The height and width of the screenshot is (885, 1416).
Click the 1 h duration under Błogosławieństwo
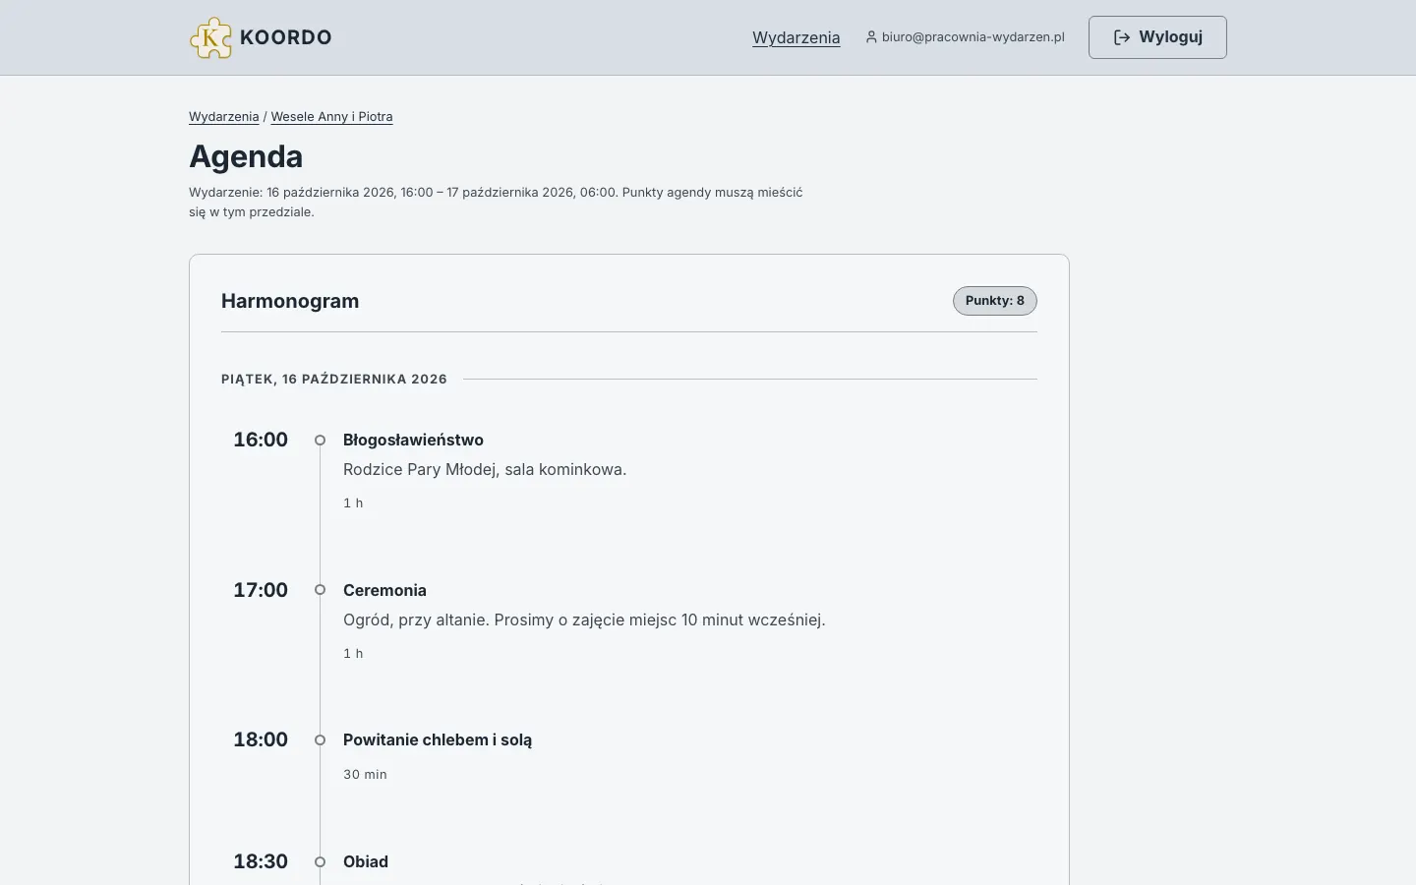353,502
